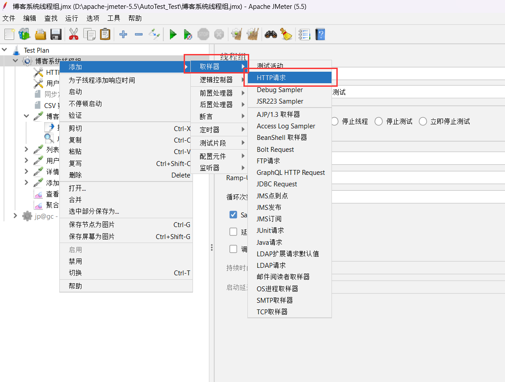
Task: Open the 选项 menu
Action: pos(93,18)
